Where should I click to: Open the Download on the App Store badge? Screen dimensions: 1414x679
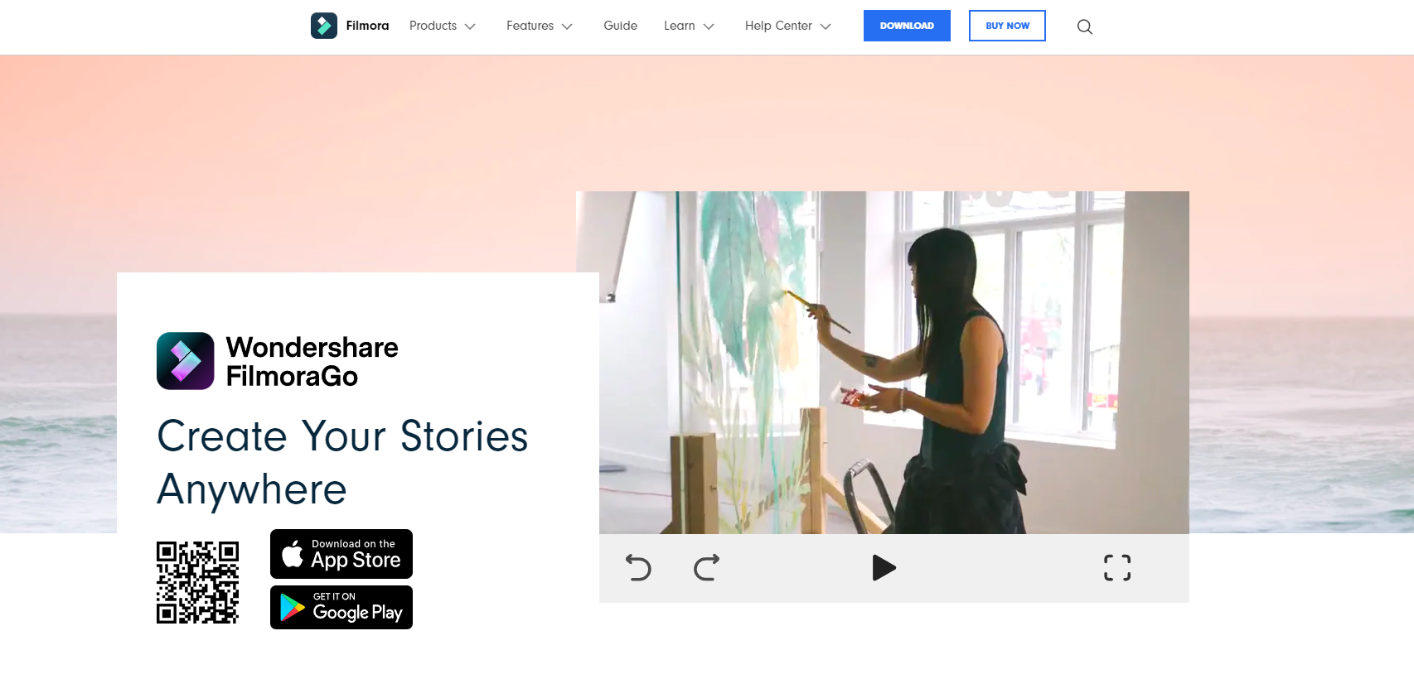341,554
